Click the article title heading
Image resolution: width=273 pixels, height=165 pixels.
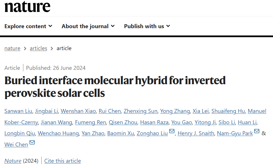point(115,86)
